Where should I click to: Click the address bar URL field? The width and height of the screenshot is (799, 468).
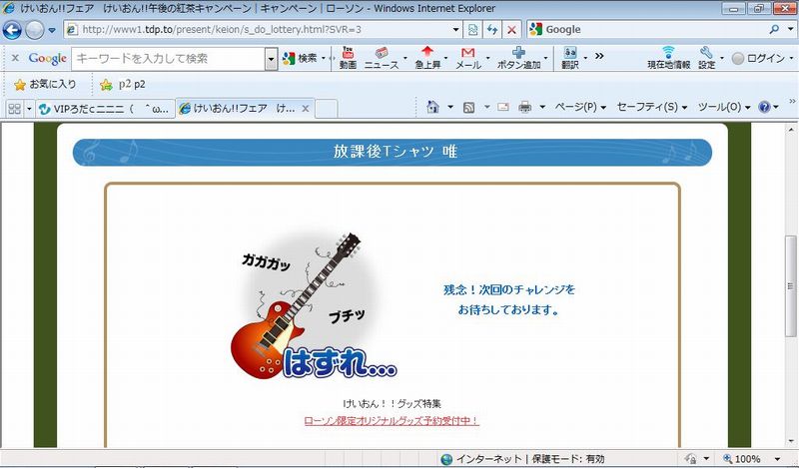[x=258, y=30]
